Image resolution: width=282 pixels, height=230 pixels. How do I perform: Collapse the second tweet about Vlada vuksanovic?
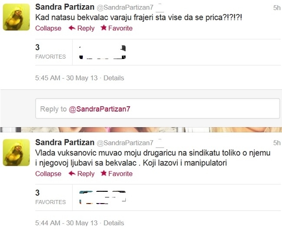pyautogui.click(x=48, y=174)
